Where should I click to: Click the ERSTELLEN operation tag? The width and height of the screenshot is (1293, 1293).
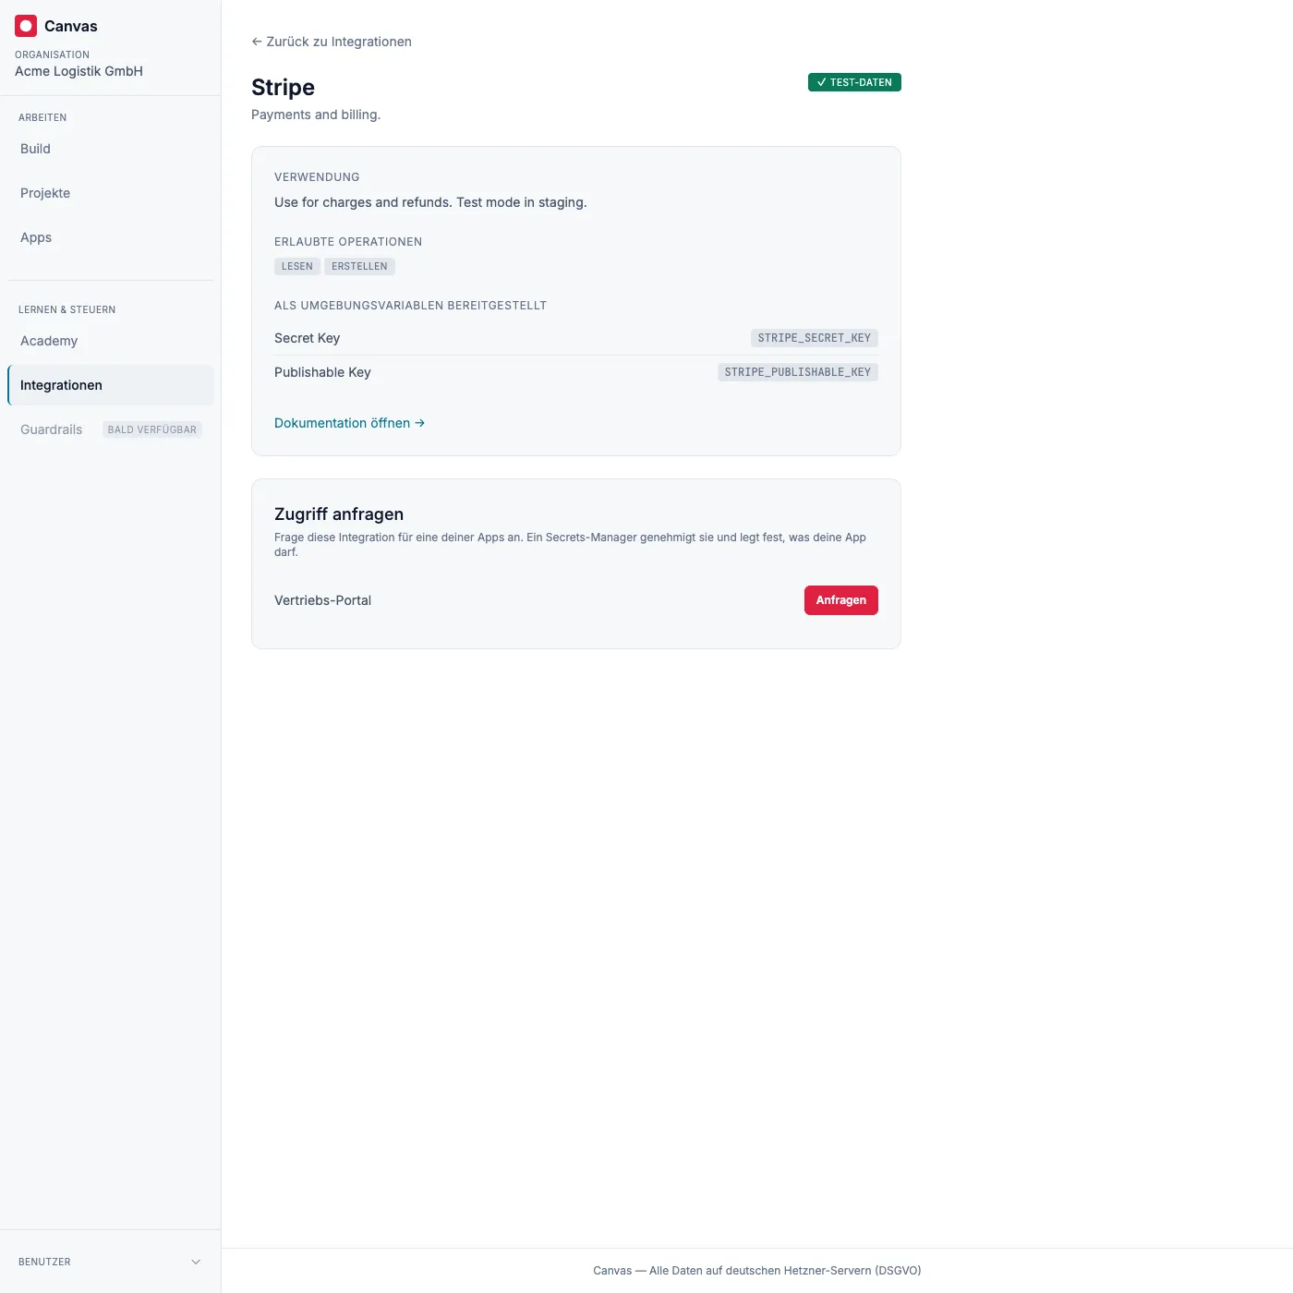click(359, 266)
